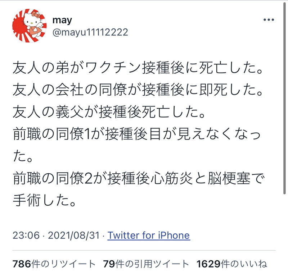Click the @mayu11112222 handle
Screen dimensions: 288x274
(x=90, y=32)
